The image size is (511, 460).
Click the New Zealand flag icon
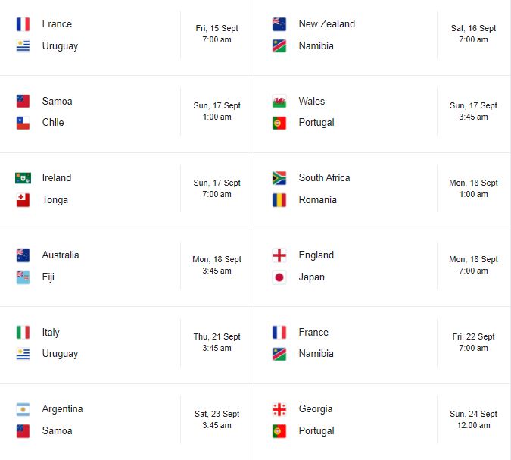(279, 24)
